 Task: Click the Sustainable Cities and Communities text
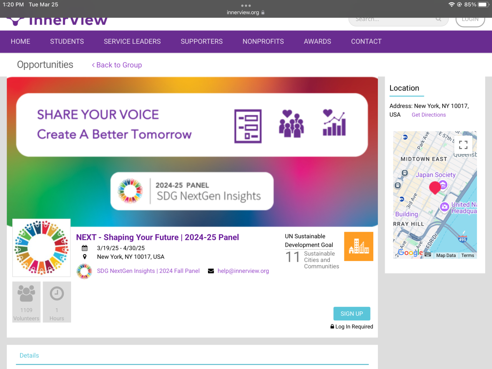[x=321, y=260]
